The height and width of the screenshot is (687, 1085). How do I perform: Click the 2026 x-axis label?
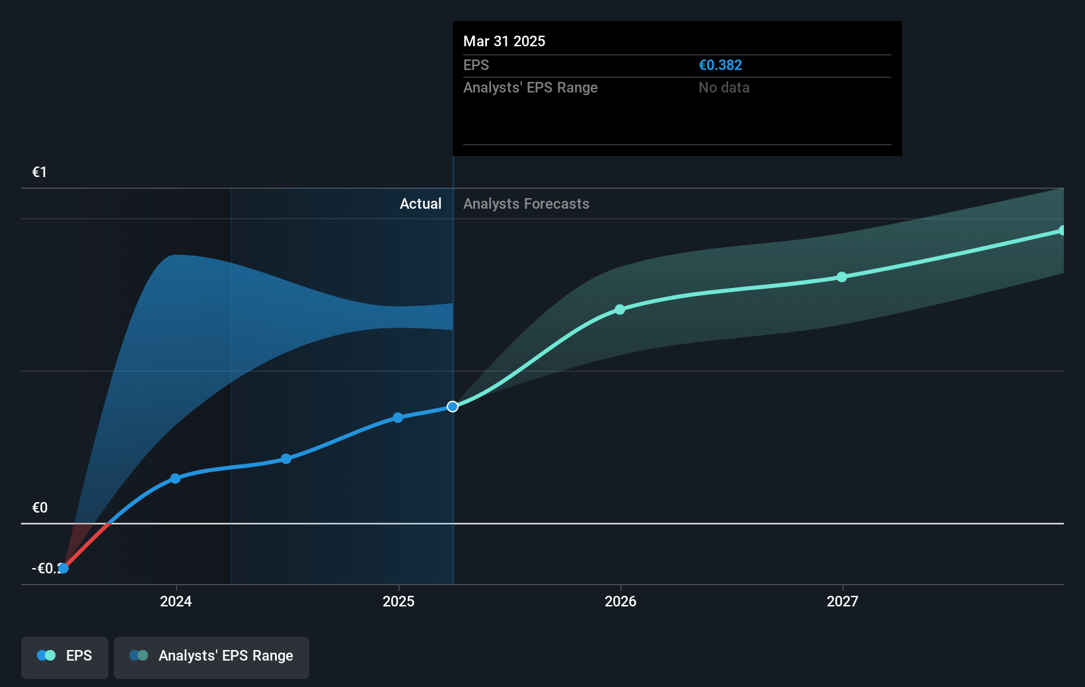pyautogui.click(x=620, y=601)
